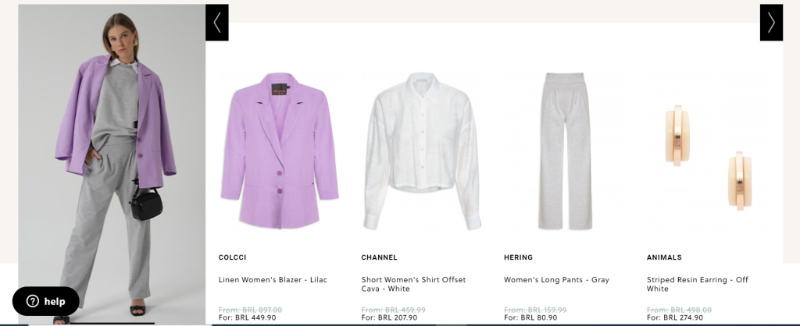Viewport: 800px width, 326px height.
Task: Select the ANIMALS brand label
Action: pos(664,257)
